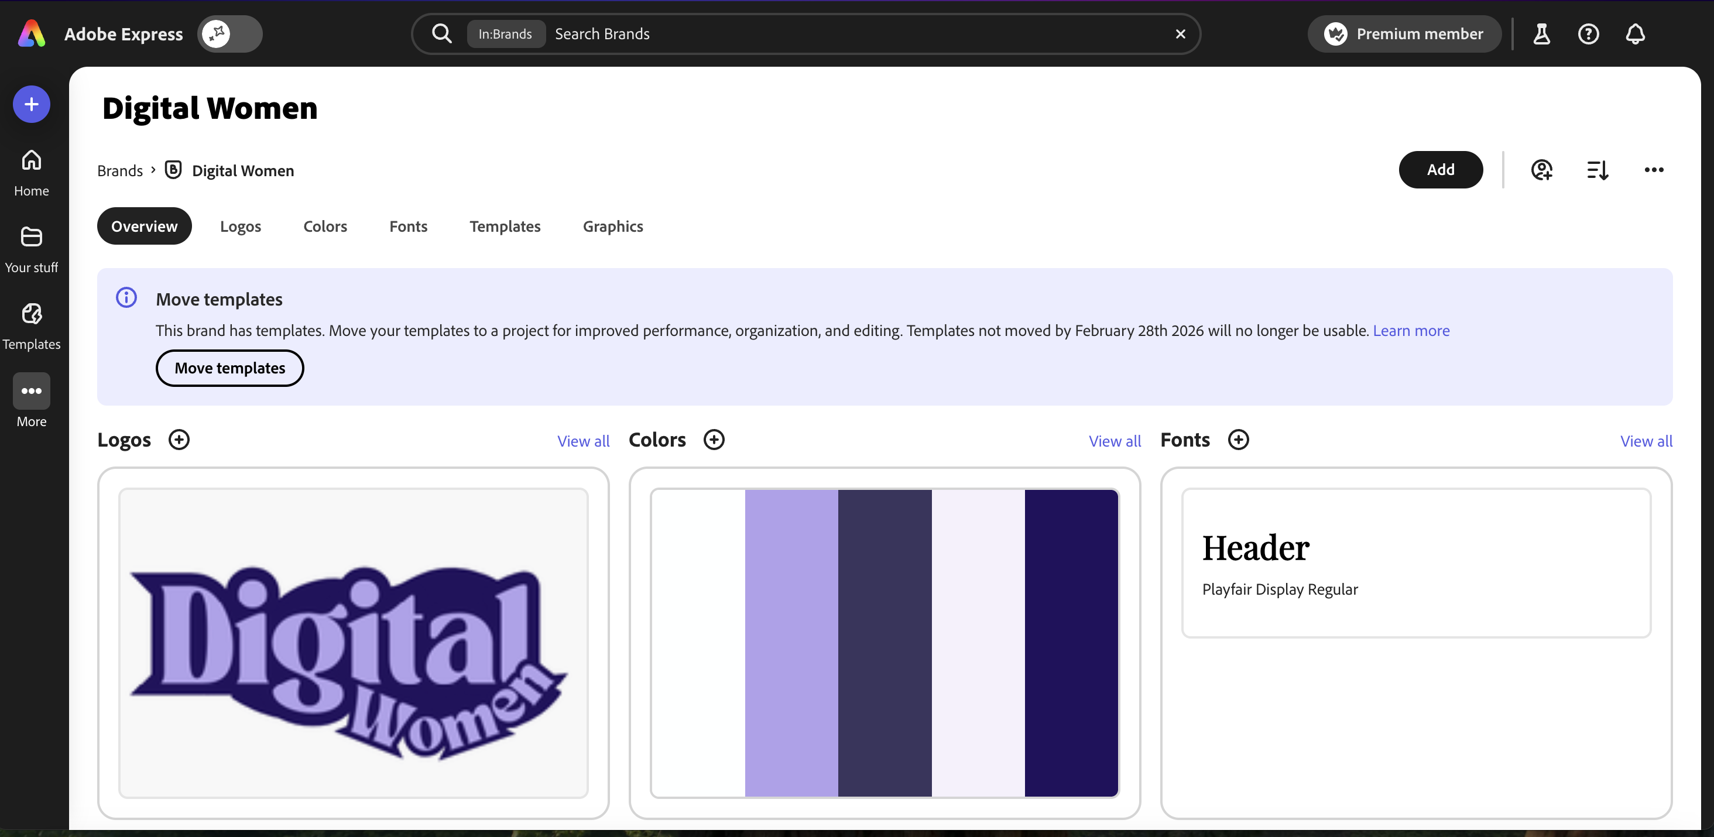This screenshot has width=1714, height=837.
Task: Open the help question mark icon
Action: tap(1588, 34)
